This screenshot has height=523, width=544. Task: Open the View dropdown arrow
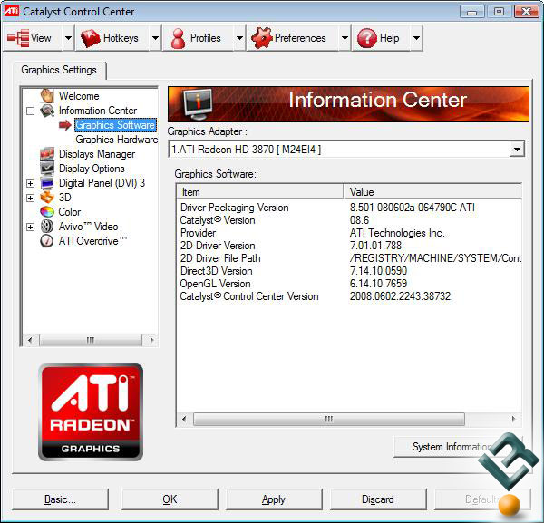click(68, 38)
